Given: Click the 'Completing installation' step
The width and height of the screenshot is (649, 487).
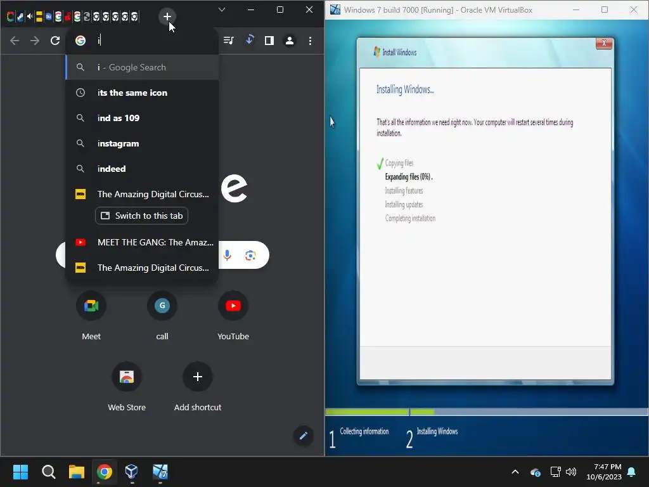Looking at the screenshot, I should point(410,218).
